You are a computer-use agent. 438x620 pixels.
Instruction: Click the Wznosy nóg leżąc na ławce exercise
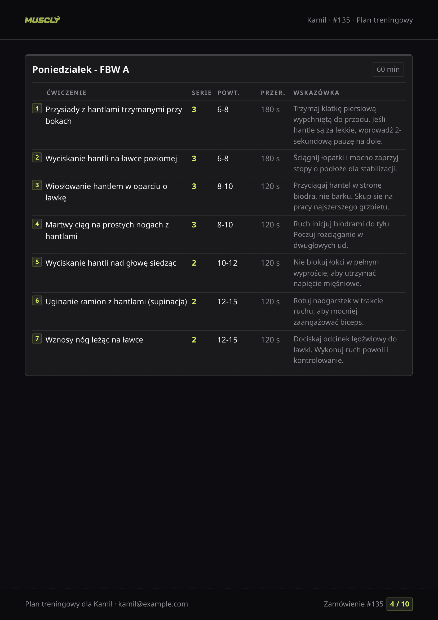coord(94,340)
